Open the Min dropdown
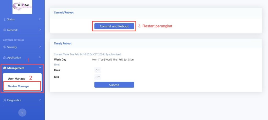Viewport: 268px width, 120px height. pos(98,77)
